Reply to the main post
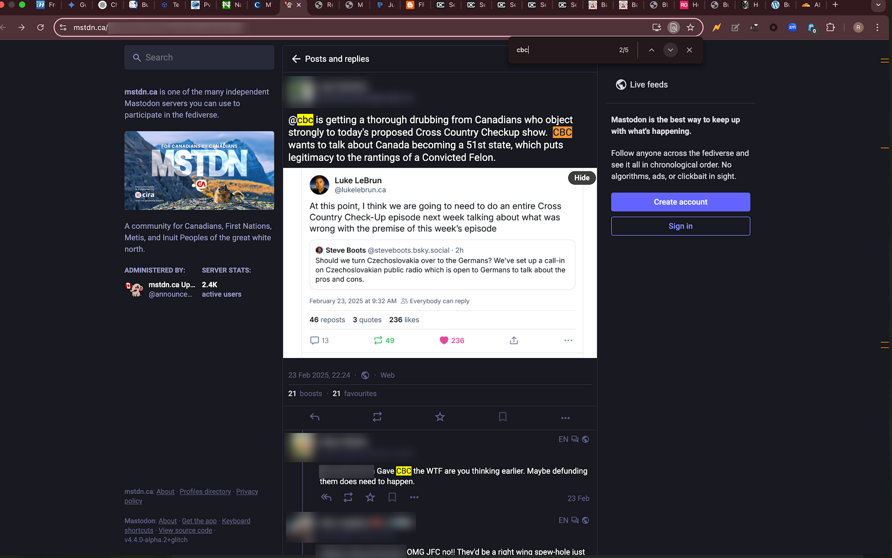Image resolution: width=892 pixels, height=558 pixels. pyautogui.click(x=314, y=417)
